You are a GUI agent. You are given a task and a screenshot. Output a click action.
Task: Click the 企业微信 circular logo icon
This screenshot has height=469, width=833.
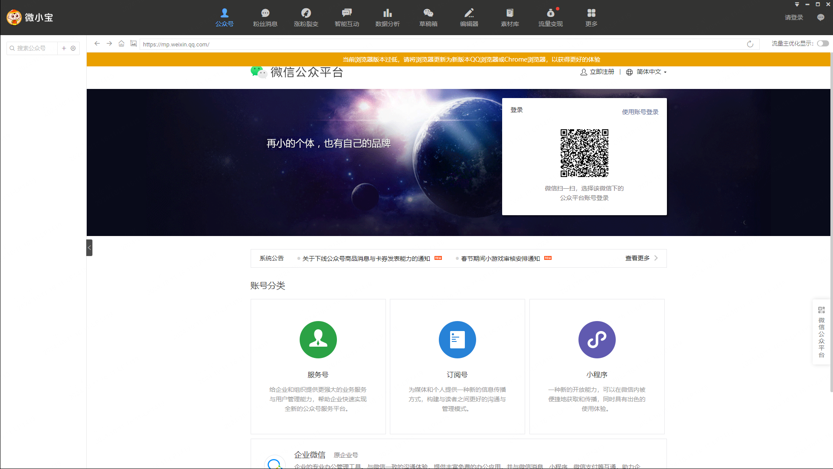tap(275, 462)
